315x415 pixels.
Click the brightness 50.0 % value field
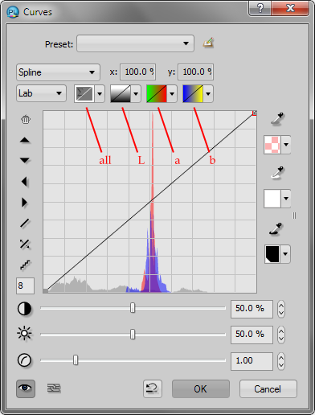coord(252,335)
